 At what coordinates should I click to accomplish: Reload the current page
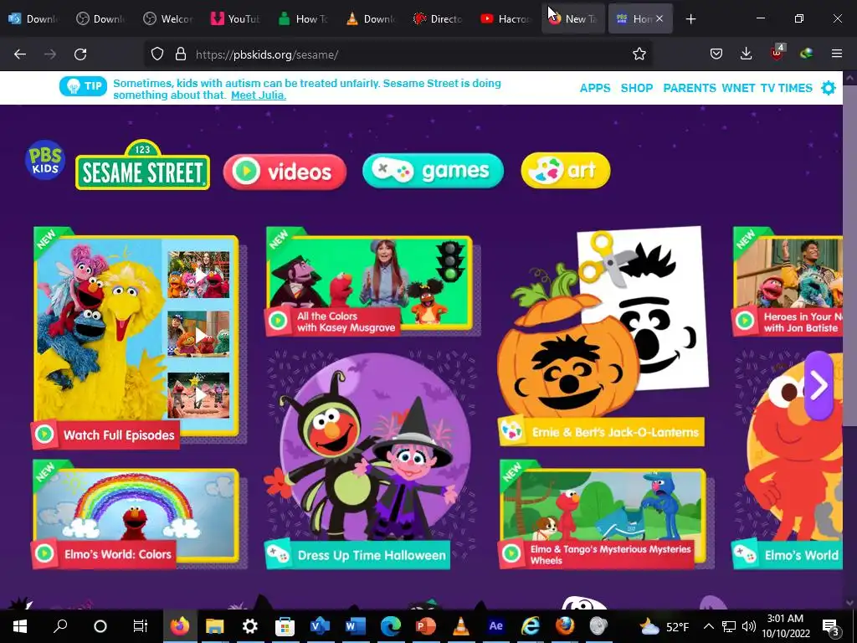[x=80, y=54]
